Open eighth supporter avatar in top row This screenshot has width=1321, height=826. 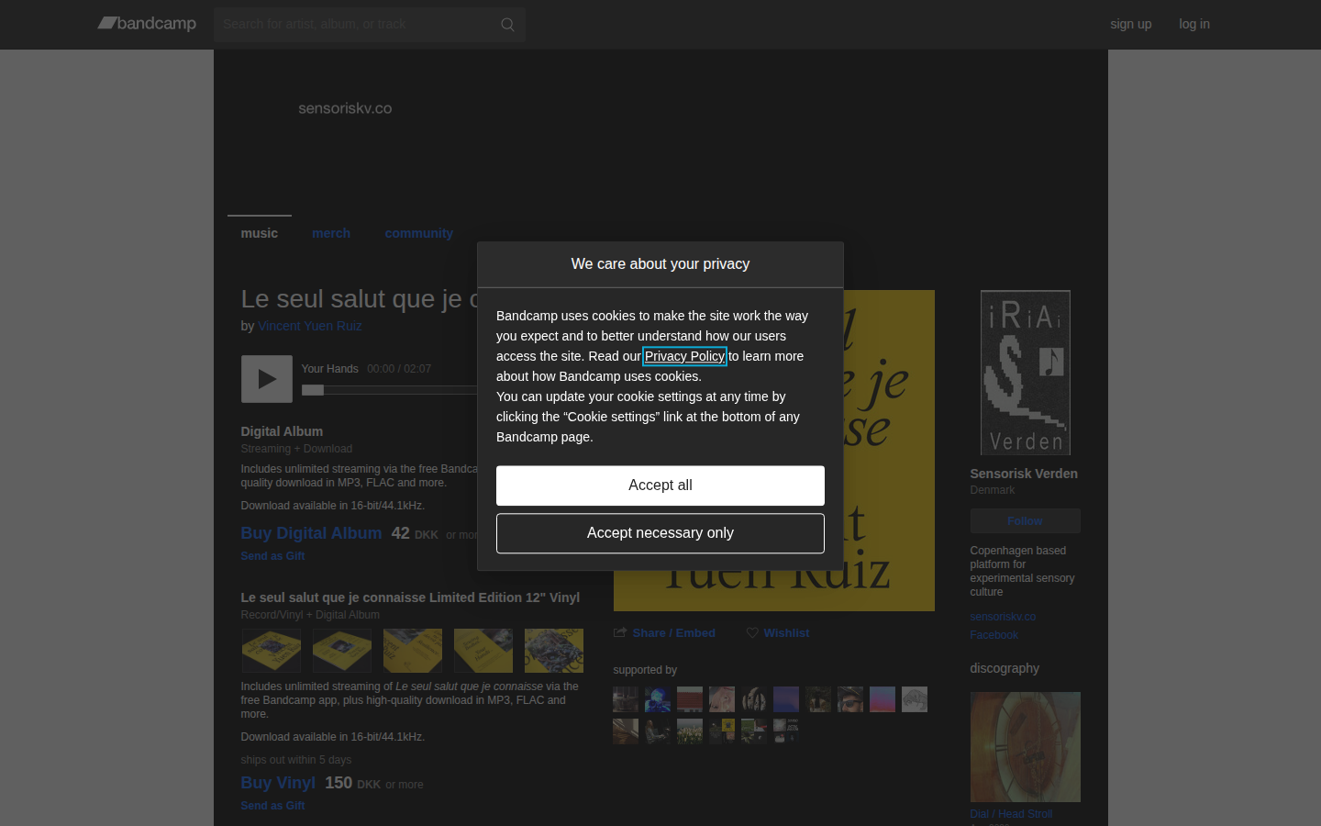pyautogui.click(x=850, y=699)
